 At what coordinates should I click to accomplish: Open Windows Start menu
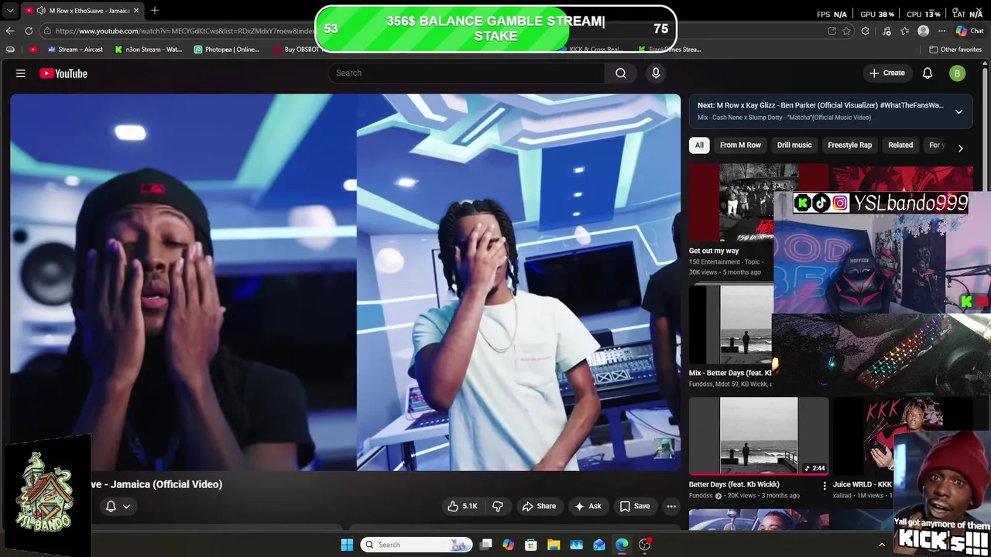pos(347,545)
